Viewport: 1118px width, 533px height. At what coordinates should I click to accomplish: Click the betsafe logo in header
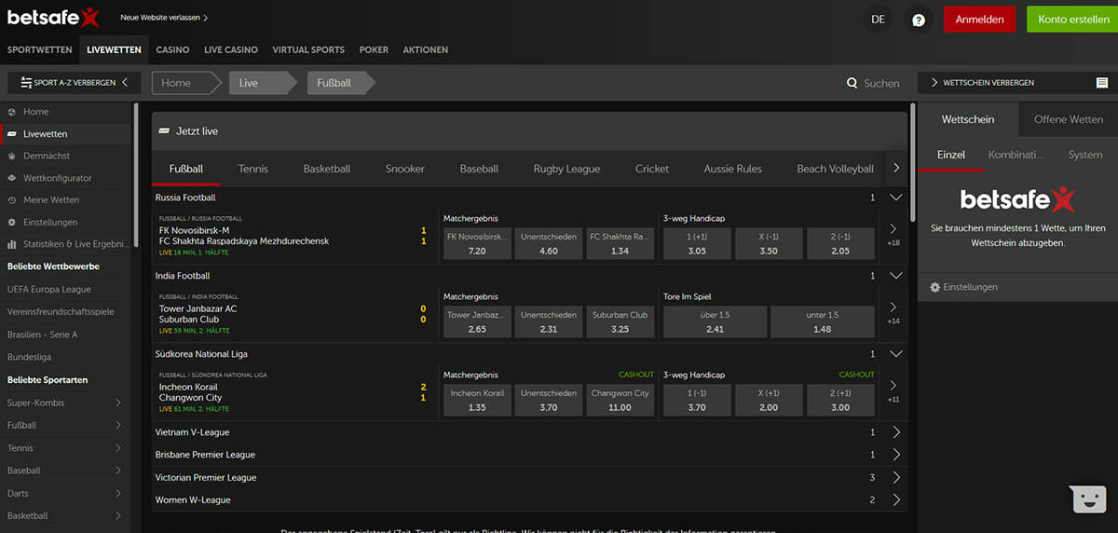tap(54, 18)
